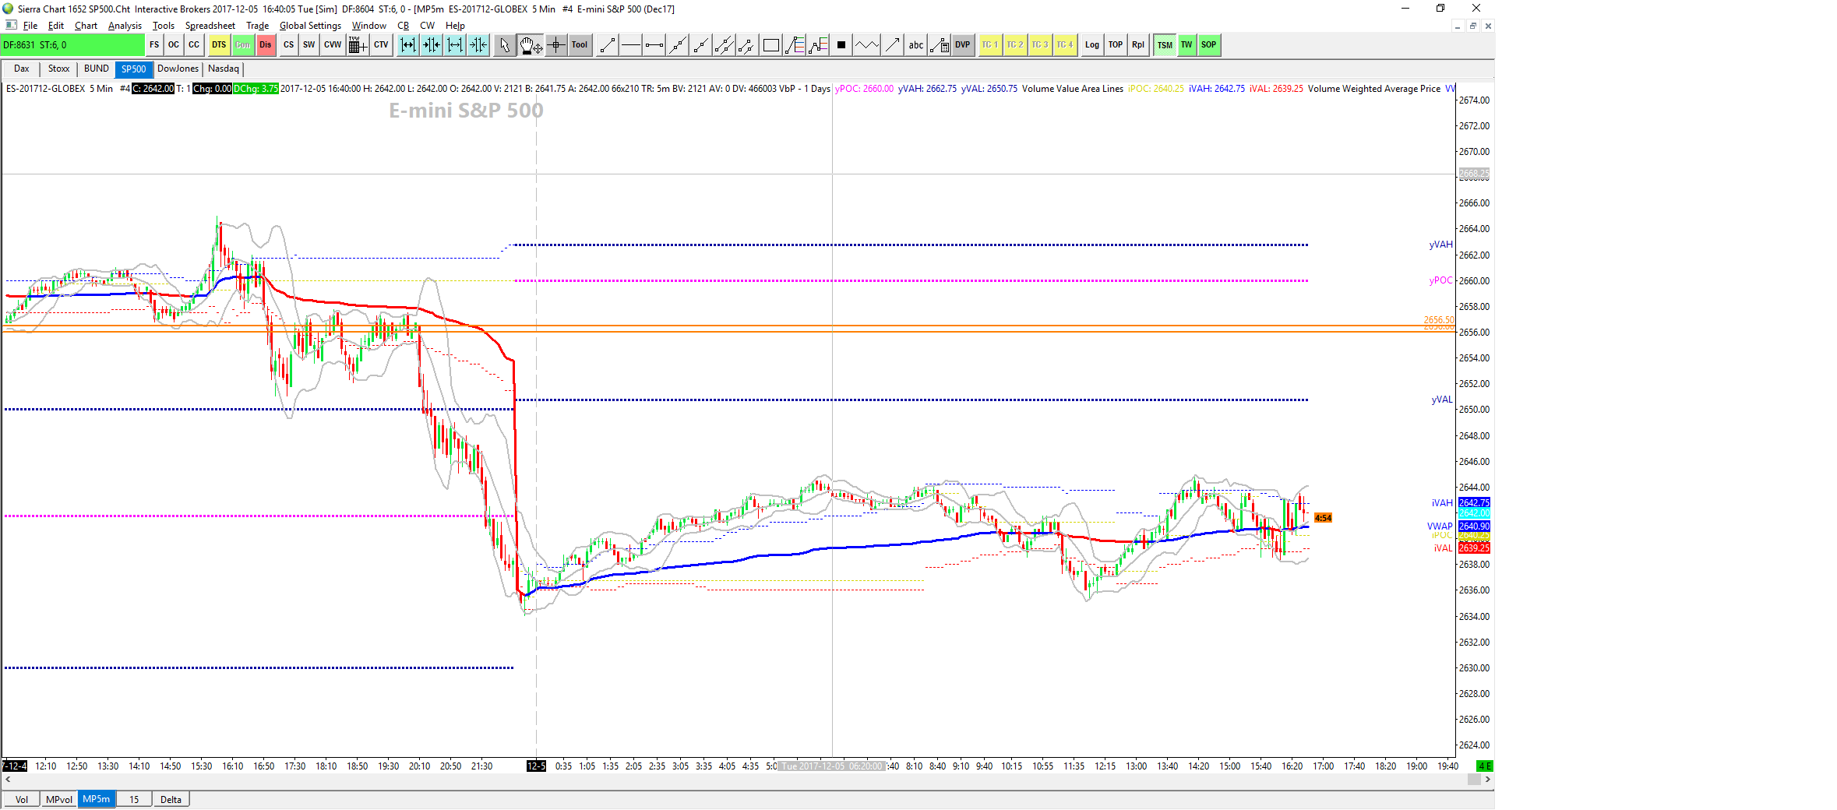The height and width of the screenshot is (810, 1837).
Task: Open the Chart menu
Action: [x=86, y=26]
